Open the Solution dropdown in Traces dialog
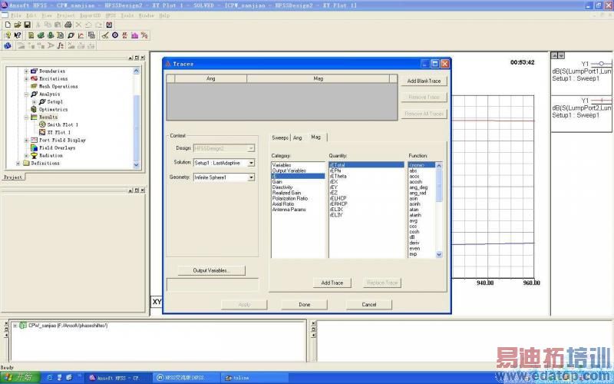The height and width of the screenshot is (384, 614). tap(251, 163)
